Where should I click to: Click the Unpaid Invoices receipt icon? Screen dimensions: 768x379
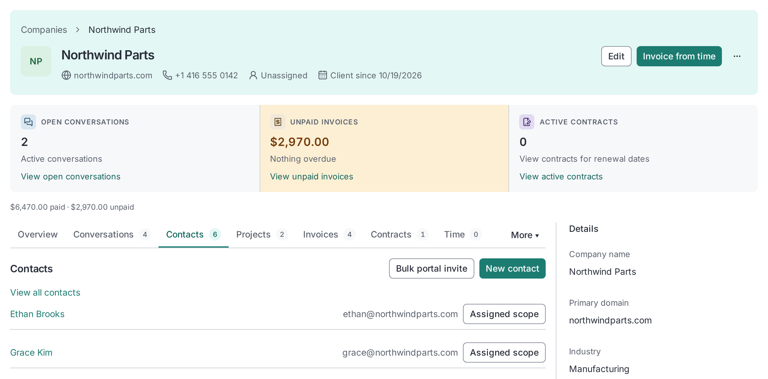click(278, 122)
